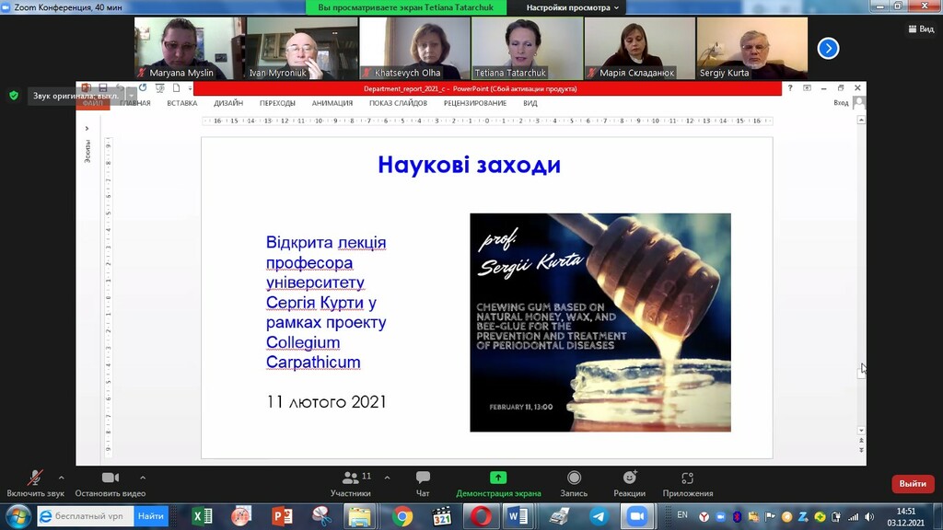
Task: Click search field with бесплатный vpn
Action: point(86,515)
